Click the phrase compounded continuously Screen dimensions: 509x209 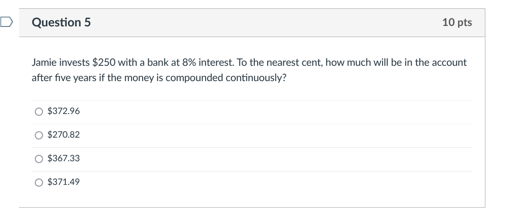pos(226,77)
